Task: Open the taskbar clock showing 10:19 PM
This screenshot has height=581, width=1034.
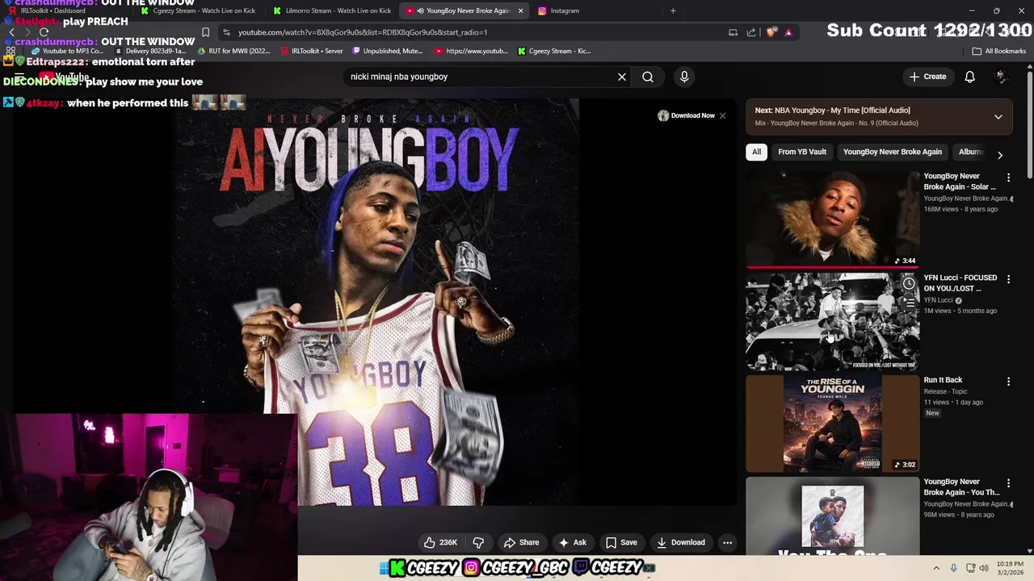Action: [1010, 568]
